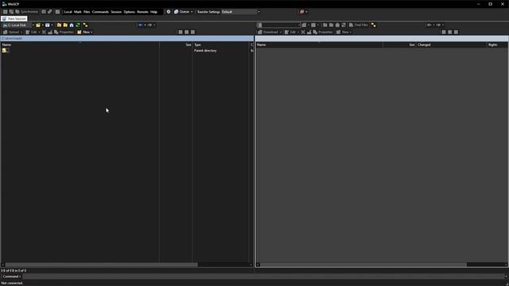Screen dimensions: 509x286
Task: Click the Queue toolbar button
Action: point(182,12)
